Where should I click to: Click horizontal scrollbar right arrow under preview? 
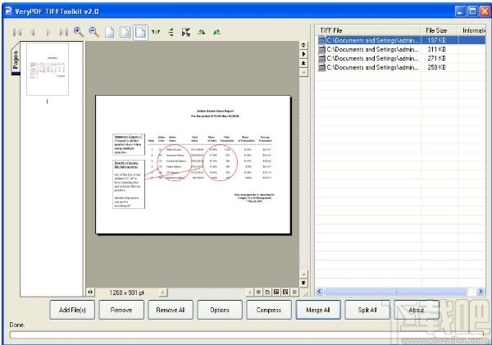tap(250, 293)
